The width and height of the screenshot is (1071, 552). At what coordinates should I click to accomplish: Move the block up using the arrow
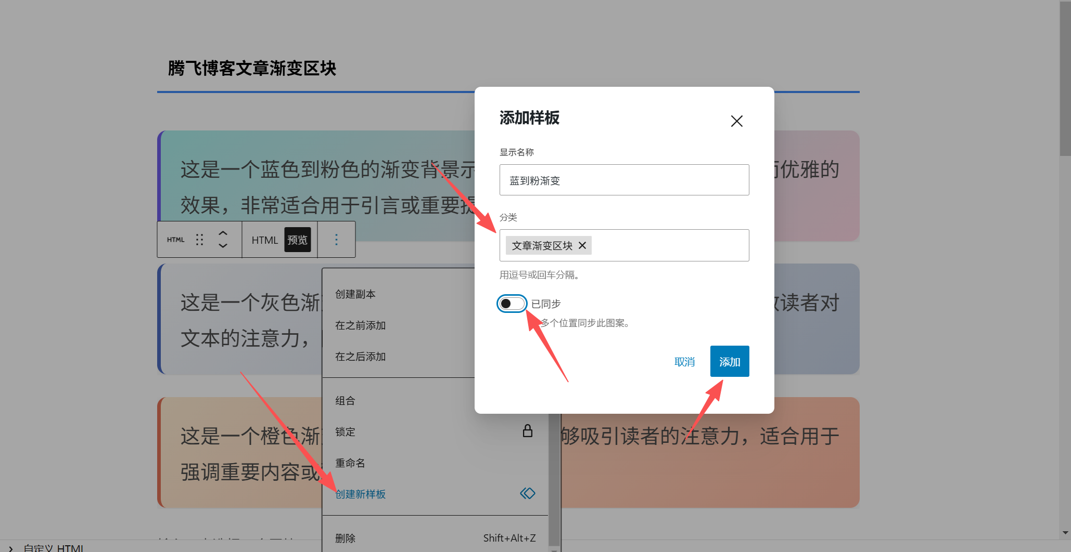coord(222,233)
